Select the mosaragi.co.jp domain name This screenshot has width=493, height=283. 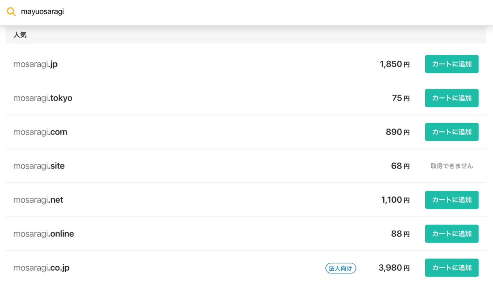click(x=41, y=268)
